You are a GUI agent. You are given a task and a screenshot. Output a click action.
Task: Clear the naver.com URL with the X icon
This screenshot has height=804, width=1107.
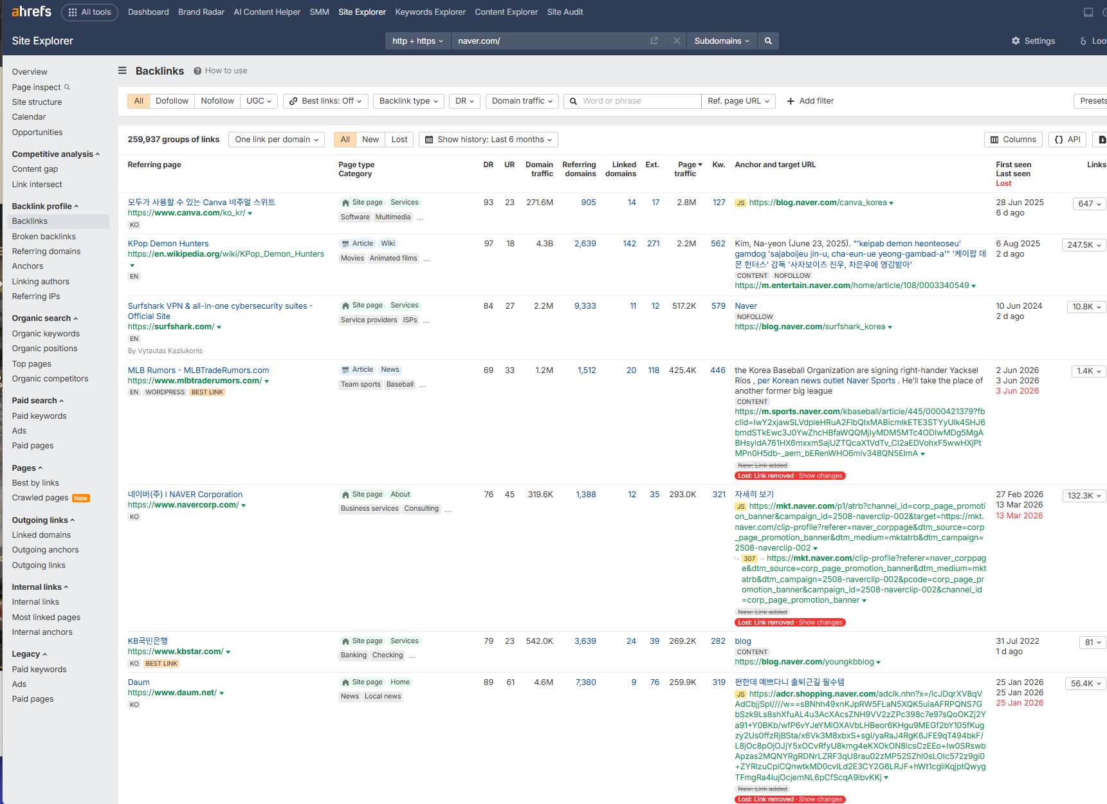point(677,41)
